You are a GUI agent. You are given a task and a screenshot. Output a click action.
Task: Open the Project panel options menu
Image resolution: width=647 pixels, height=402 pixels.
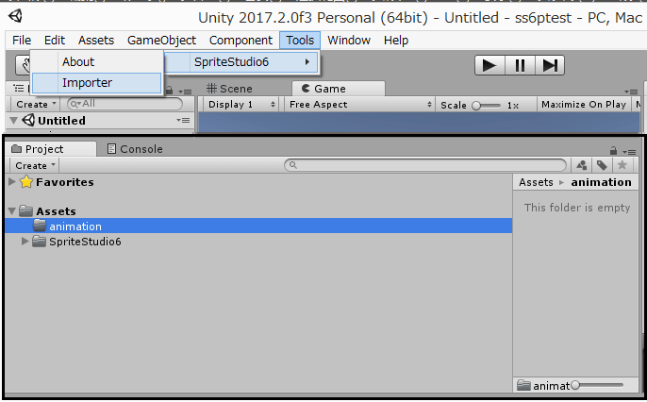coord(630,152)
